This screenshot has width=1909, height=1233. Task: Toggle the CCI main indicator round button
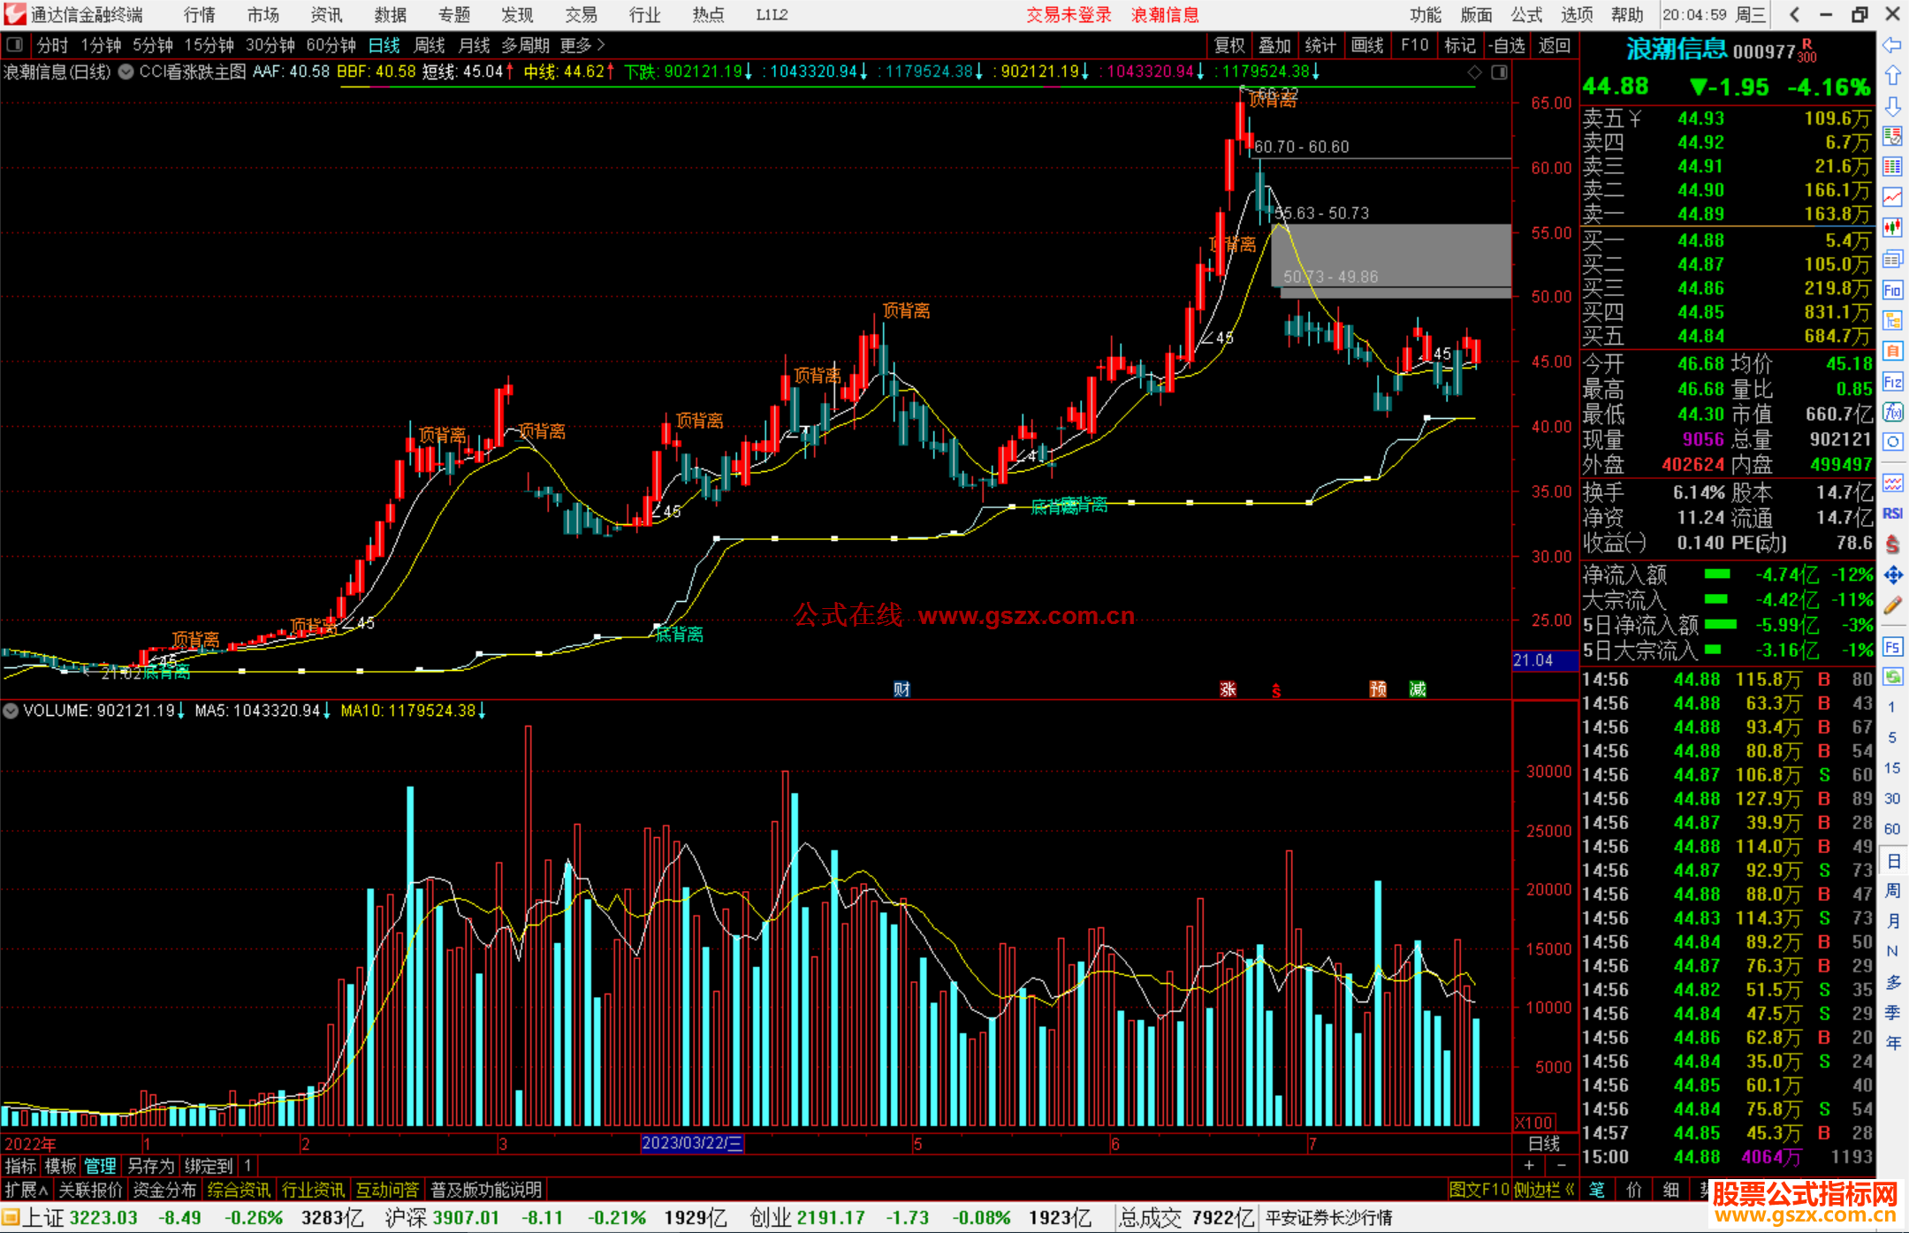[x=126, y=72]
